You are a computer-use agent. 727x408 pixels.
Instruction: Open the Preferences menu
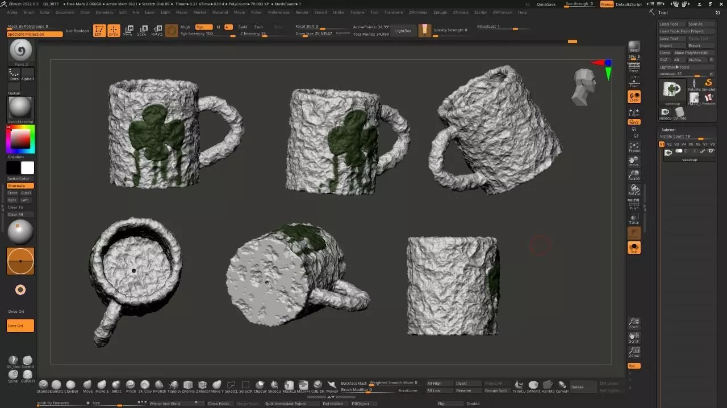(x=278, y=12)
